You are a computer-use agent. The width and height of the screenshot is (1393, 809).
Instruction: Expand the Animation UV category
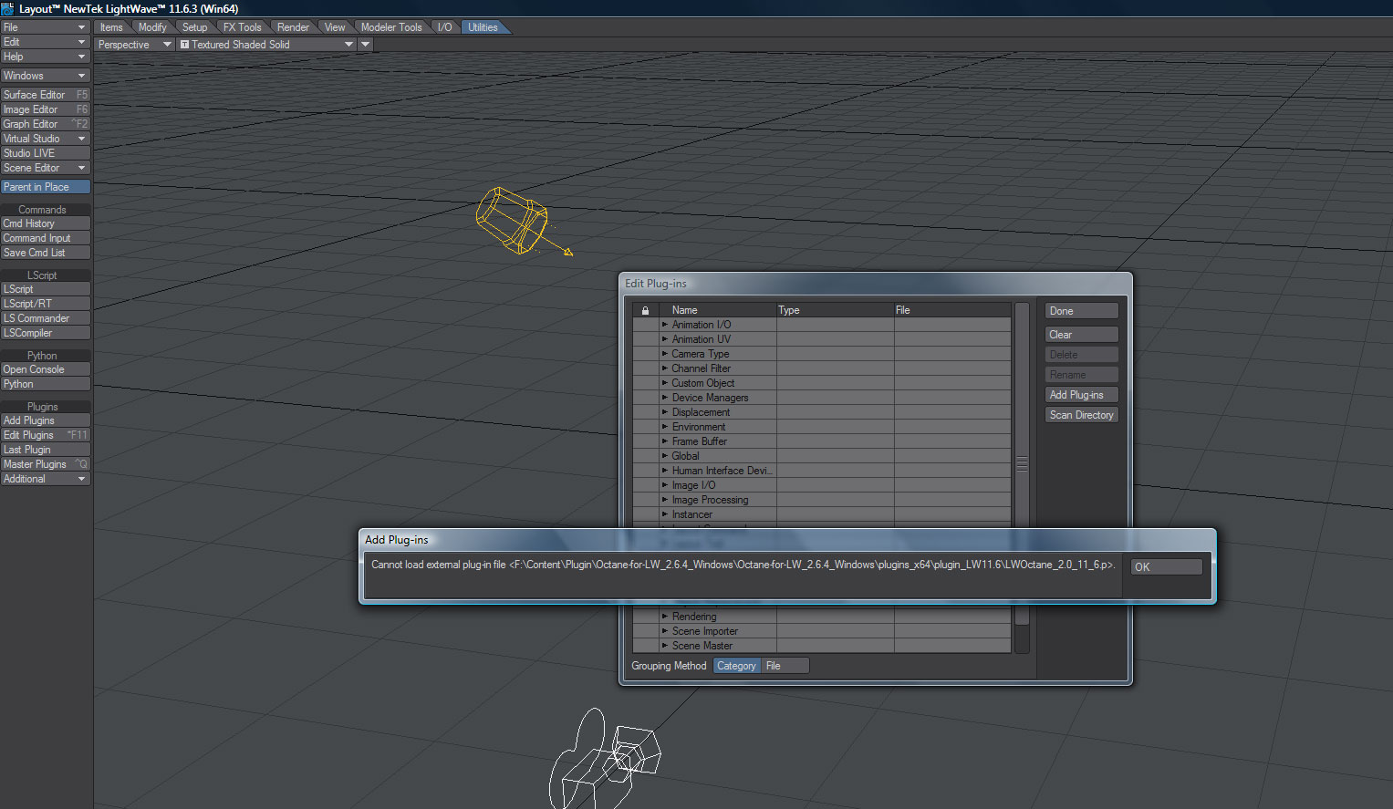[665, 339]
